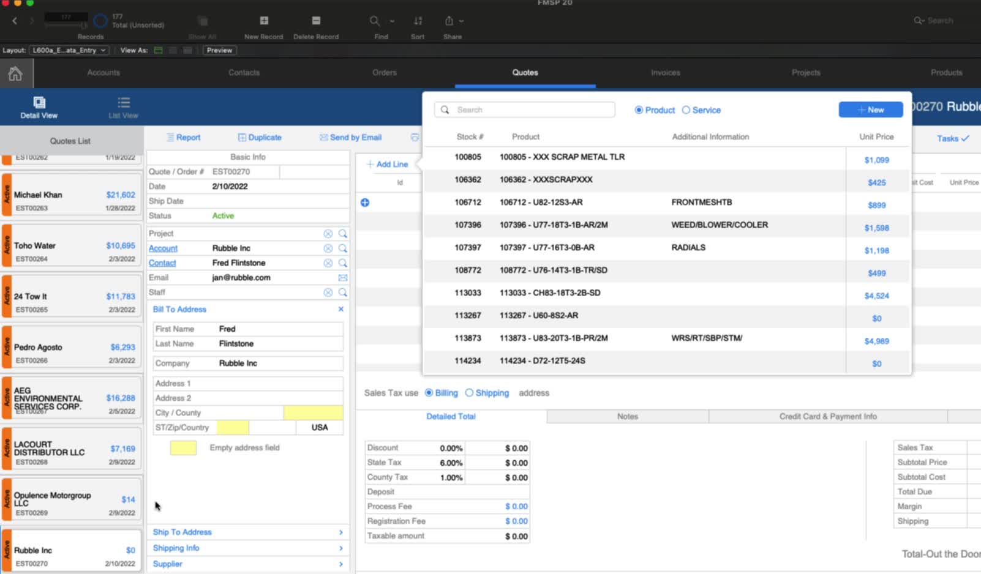Search Contact with magnifier icon
This screenshot has height=574, width=981.
tap(343, 263)
